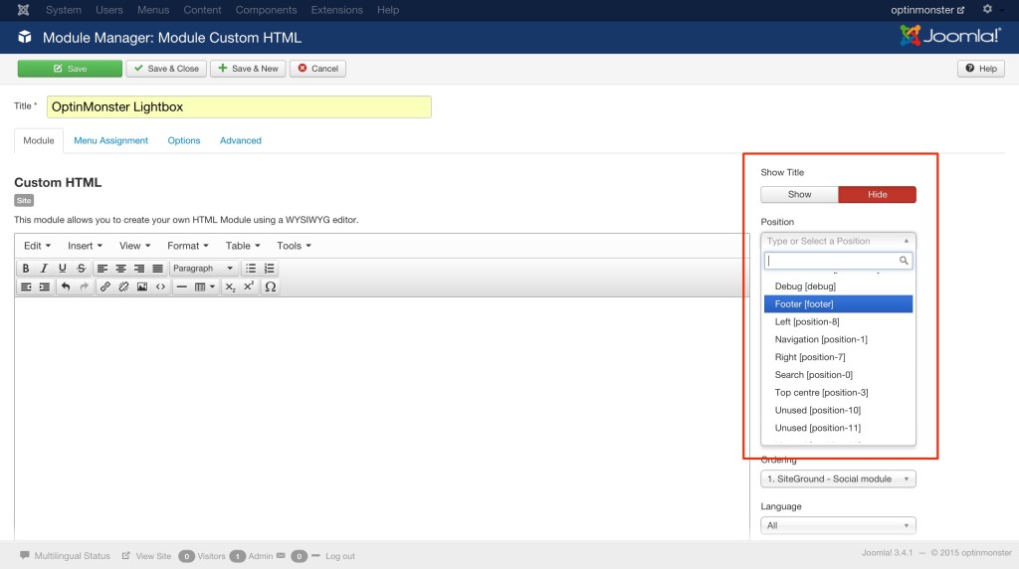The width and height of the screenshot is (1019, 569).
Task: Increase indent in editor
Action: (x=44, y=286)
